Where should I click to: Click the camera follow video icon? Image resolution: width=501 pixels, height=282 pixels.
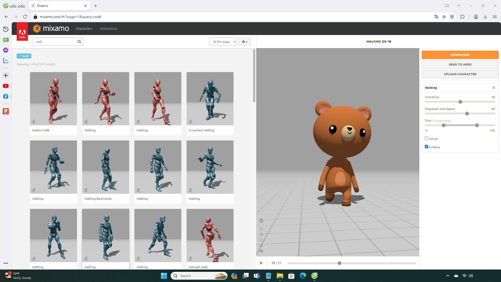pyautogui.click(x=261, y=251)
